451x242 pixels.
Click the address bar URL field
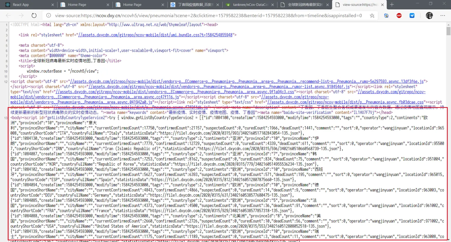(x=208, y=16)
